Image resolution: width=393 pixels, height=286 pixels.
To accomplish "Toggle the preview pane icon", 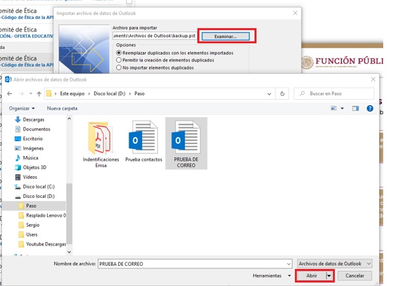I will pyautogui.click(x=356, y=108).
